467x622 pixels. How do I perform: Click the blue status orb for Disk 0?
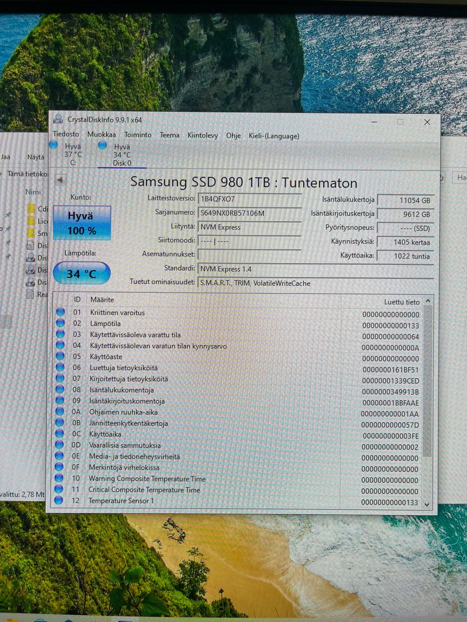[103, 145]
